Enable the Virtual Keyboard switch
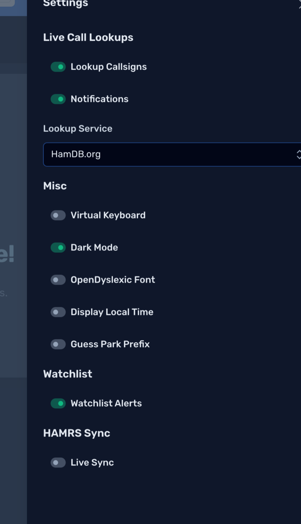Screen dimensions: 301x524 tap(58, 215)
